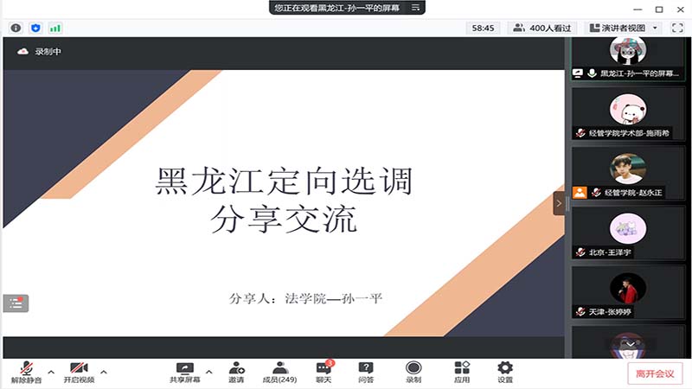
Task: Select 天津-张婷婷 participant tile
Action: tap(628, 292)
